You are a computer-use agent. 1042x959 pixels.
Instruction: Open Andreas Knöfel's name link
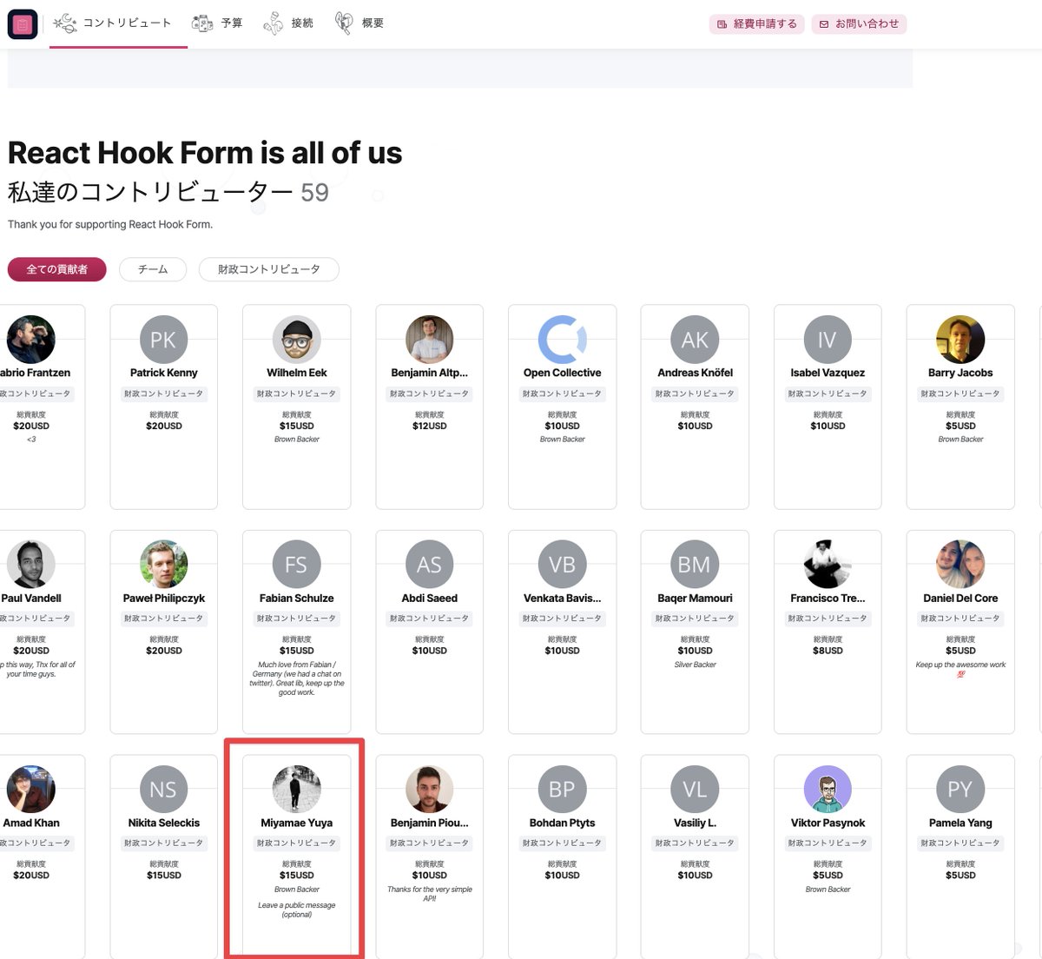695,373
